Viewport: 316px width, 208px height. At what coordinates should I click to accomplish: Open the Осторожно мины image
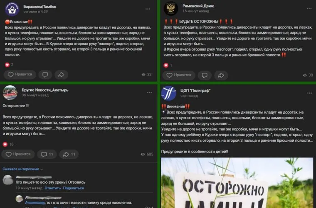pyautogui.click(x=237, y=183)
